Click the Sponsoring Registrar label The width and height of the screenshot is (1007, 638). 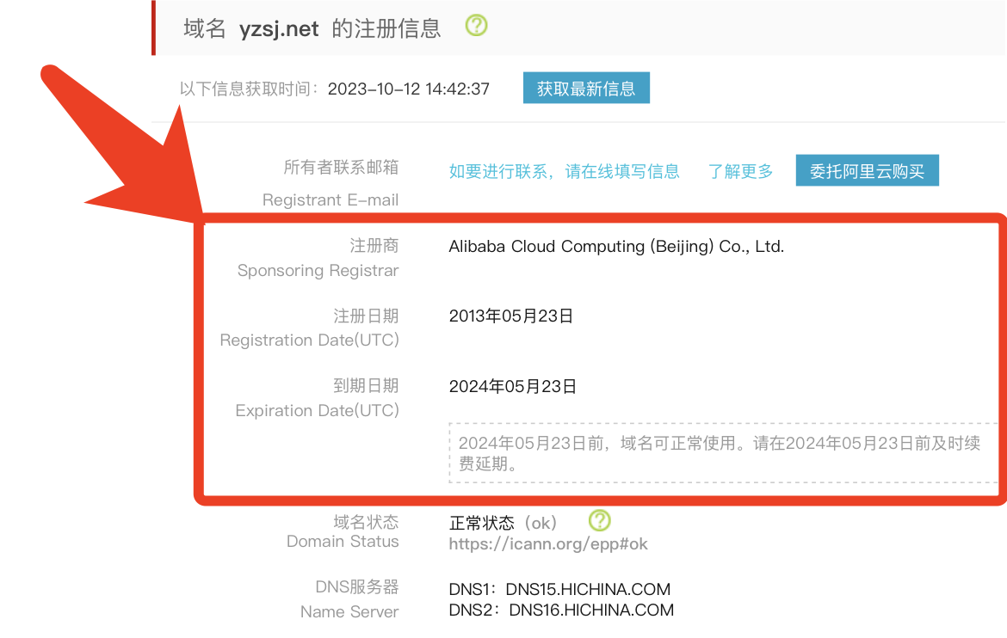tap(318, 271)
